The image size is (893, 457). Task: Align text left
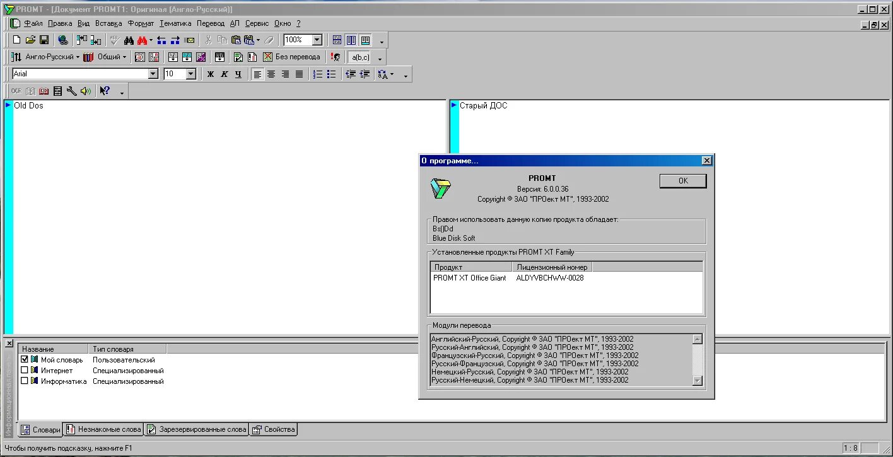click(x=257, y=74)
